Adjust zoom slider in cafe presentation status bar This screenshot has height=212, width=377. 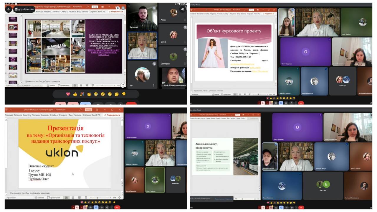coord(102,86)
